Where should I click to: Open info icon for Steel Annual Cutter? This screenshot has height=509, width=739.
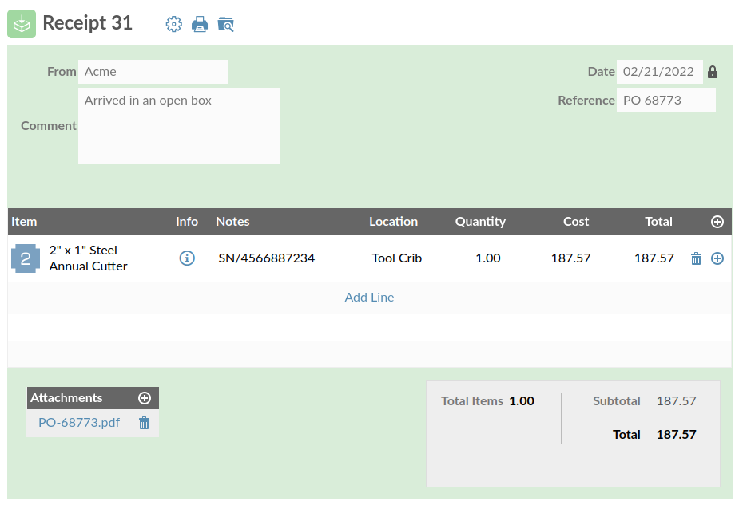187,258
